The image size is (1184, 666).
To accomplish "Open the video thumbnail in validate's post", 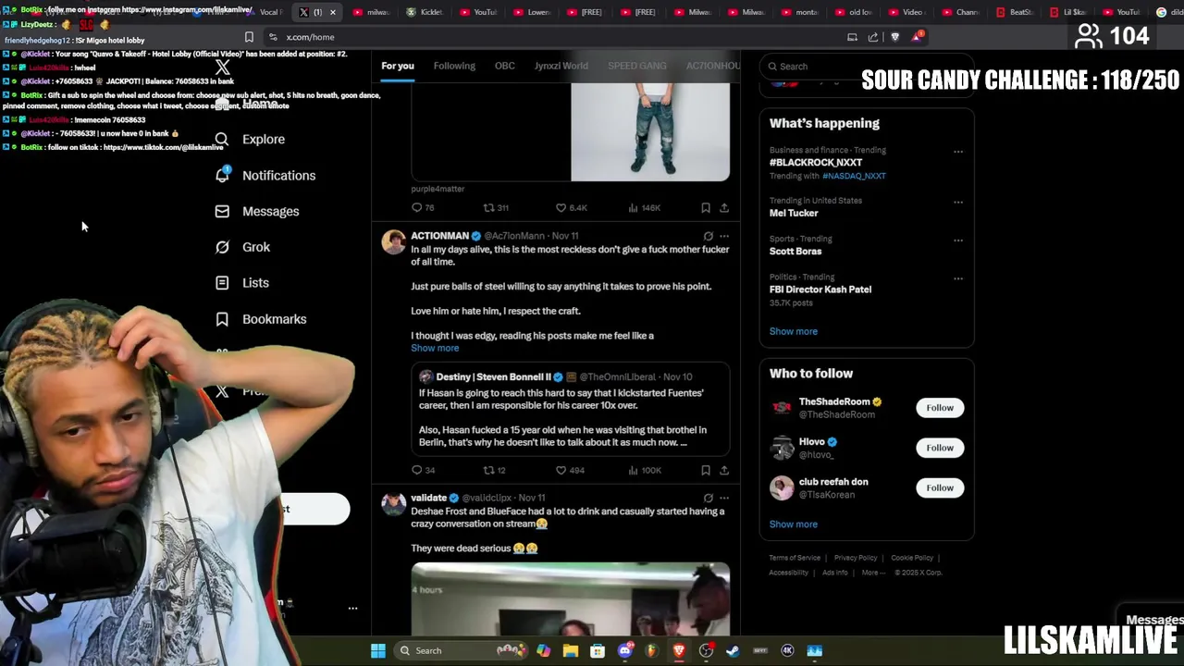I will pyautogui.click(x=571, y=598).
